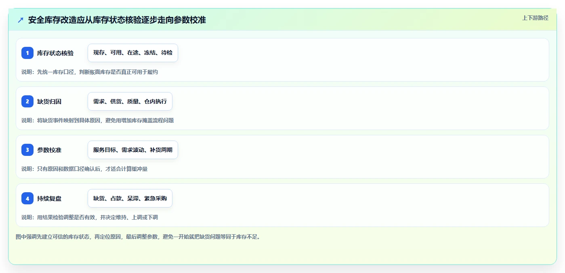Click step number 4 badge
Image resolution: width=565 pixels, height=273 pixels.
coord(27,198)
